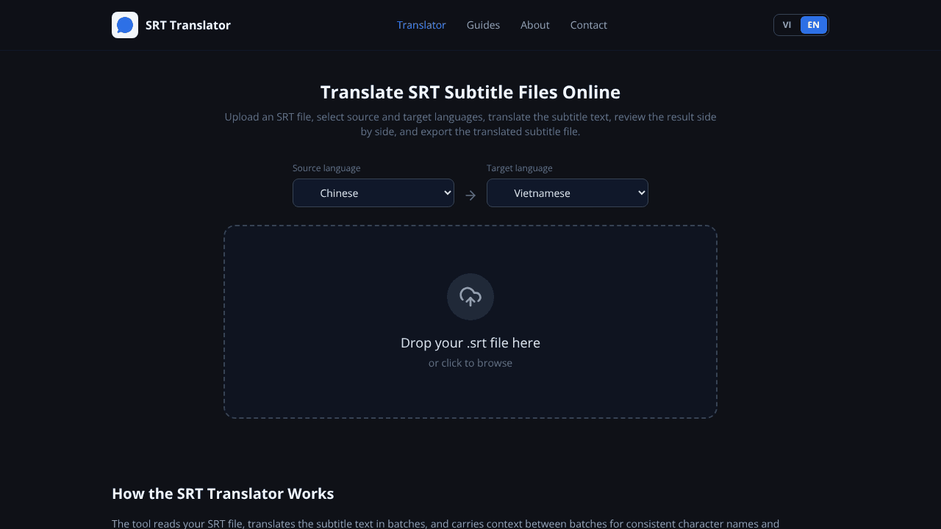Click the 'Translate SRT Subtitle Files Online' heading
The width and height of the screenshot is (941, 529).
470,93
